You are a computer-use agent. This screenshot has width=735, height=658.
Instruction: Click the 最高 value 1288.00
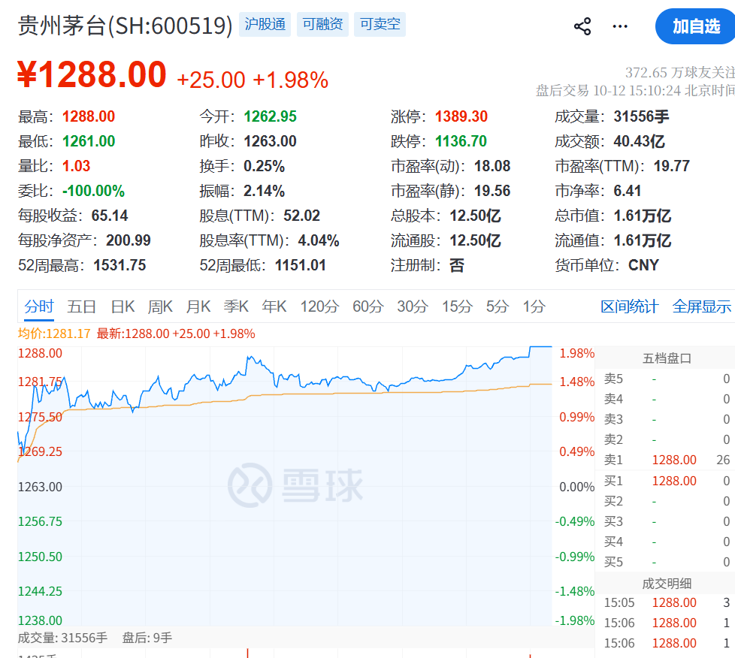click(x=89, y=116)
